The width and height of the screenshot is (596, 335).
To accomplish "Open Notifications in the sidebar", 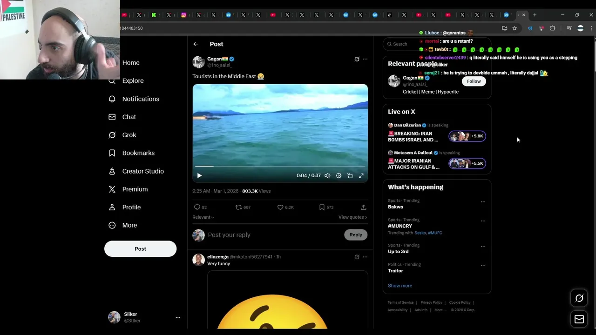I will (134, 99).
